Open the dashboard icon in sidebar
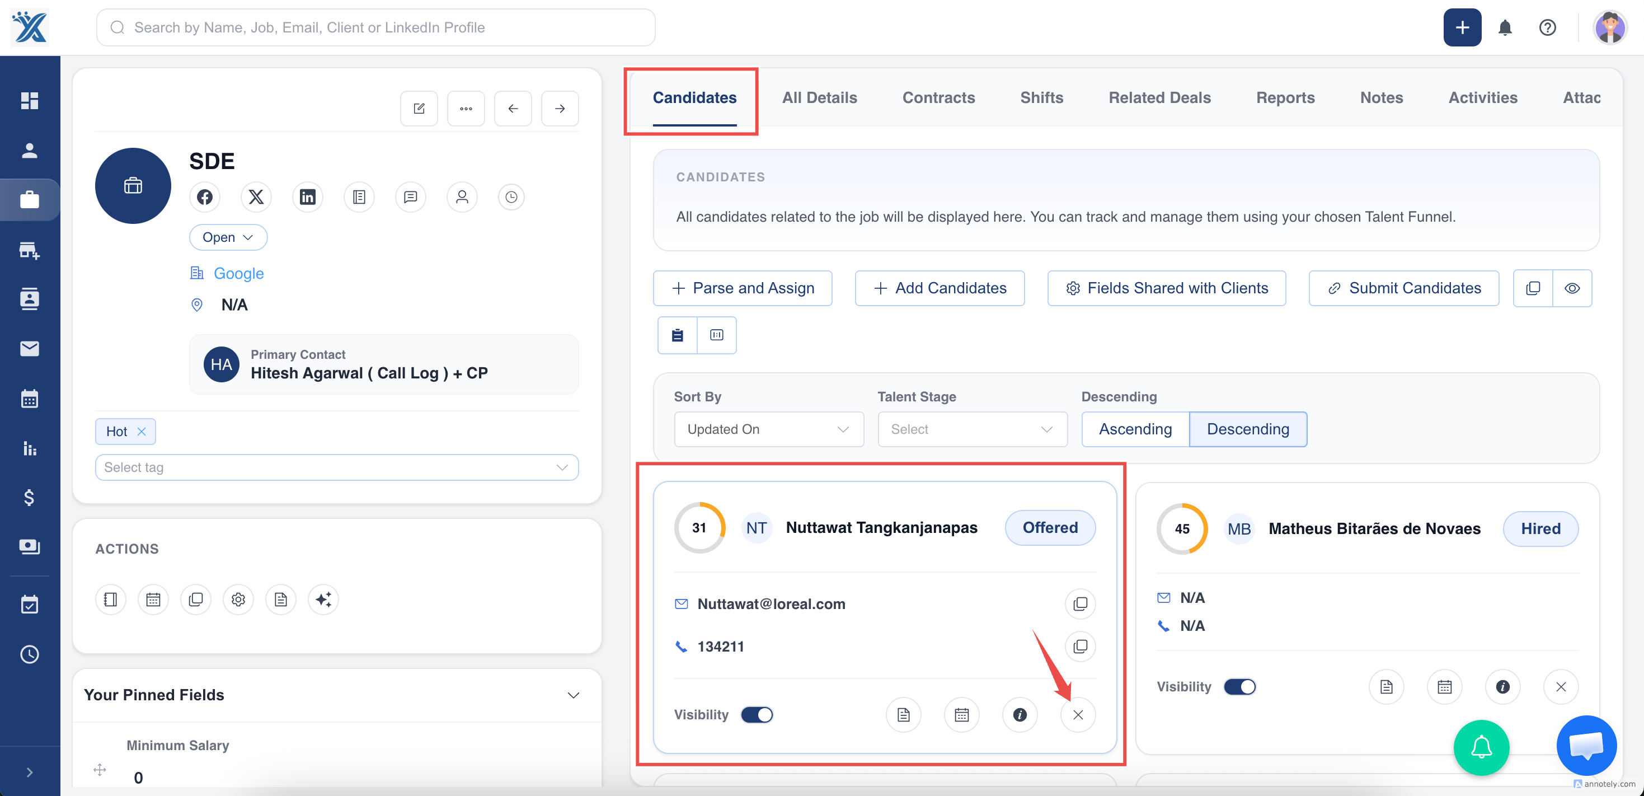The image size is (1644, 796). (x=29, y=100)
